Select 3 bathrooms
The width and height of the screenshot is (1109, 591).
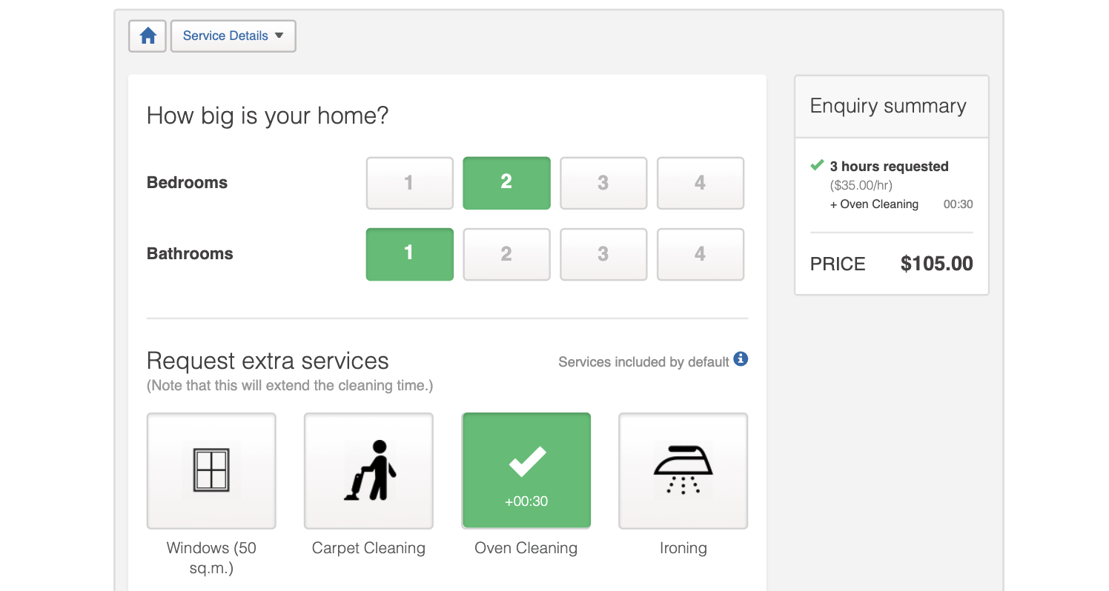[603, 254]
